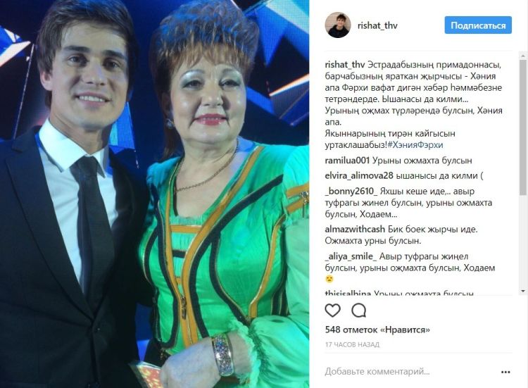Image resolution: width=528 pixels, height=388 pixels.
Task: Click the posted photo of two people
Action: pyautogui.click(x=155, y=194)
